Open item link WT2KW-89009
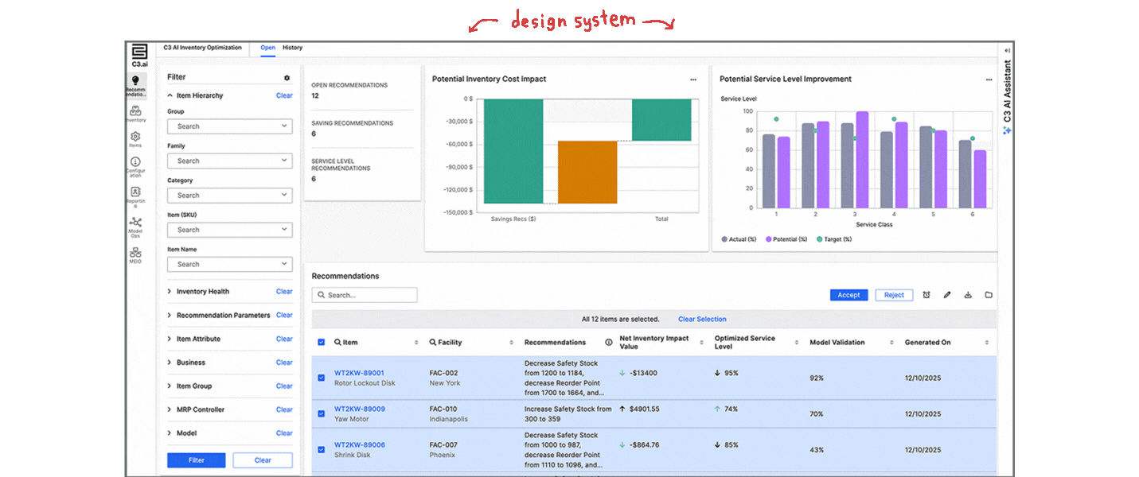1139x477 pixels. (x=359, y=409)
